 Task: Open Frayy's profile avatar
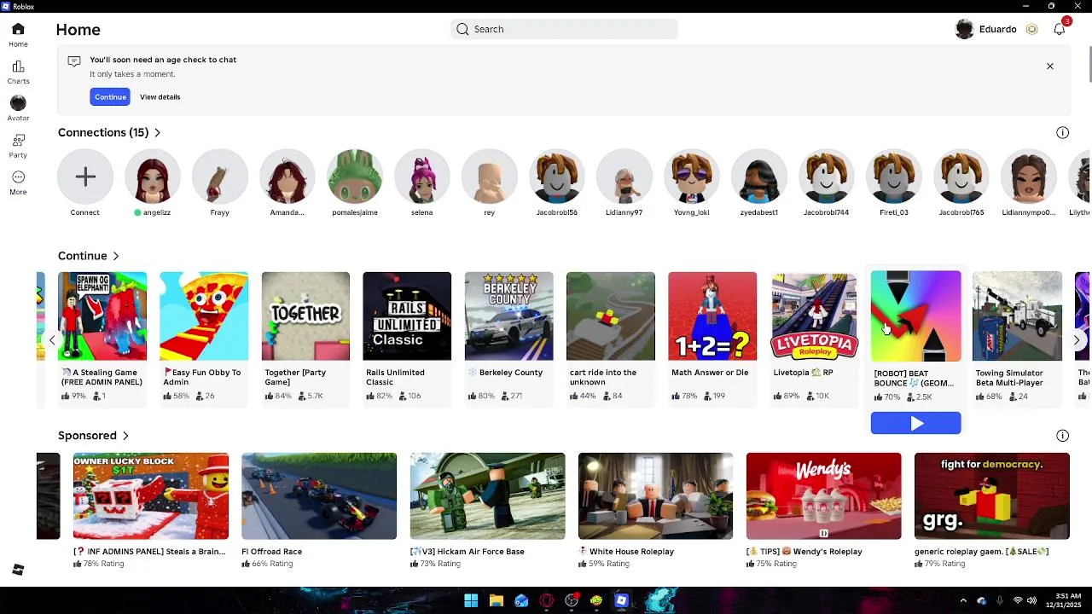pyautogui.click(x=220, y=177)
